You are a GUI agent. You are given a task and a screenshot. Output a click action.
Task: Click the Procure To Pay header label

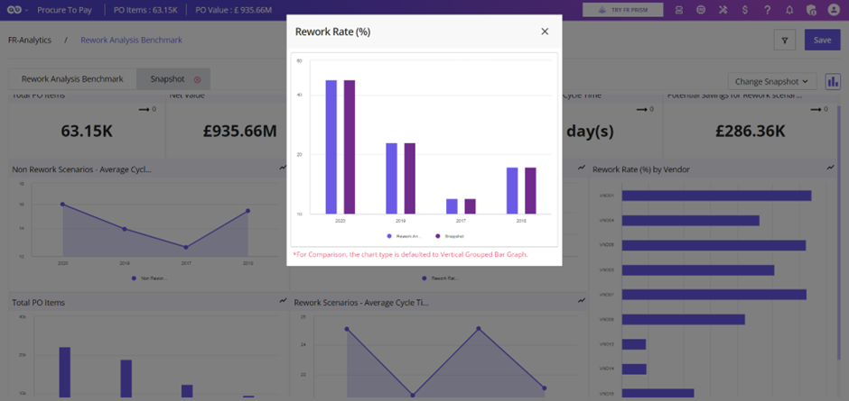click(x=64, y=10)
